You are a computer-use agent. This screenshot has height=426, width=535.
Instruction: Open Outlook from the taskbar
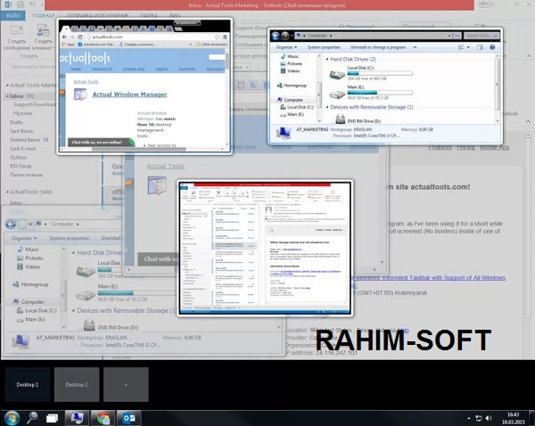pyautogui.click(x=128, y=418)
